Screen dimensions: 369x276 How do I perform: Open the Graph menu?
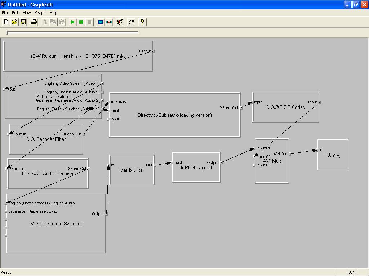coord(40,13)
